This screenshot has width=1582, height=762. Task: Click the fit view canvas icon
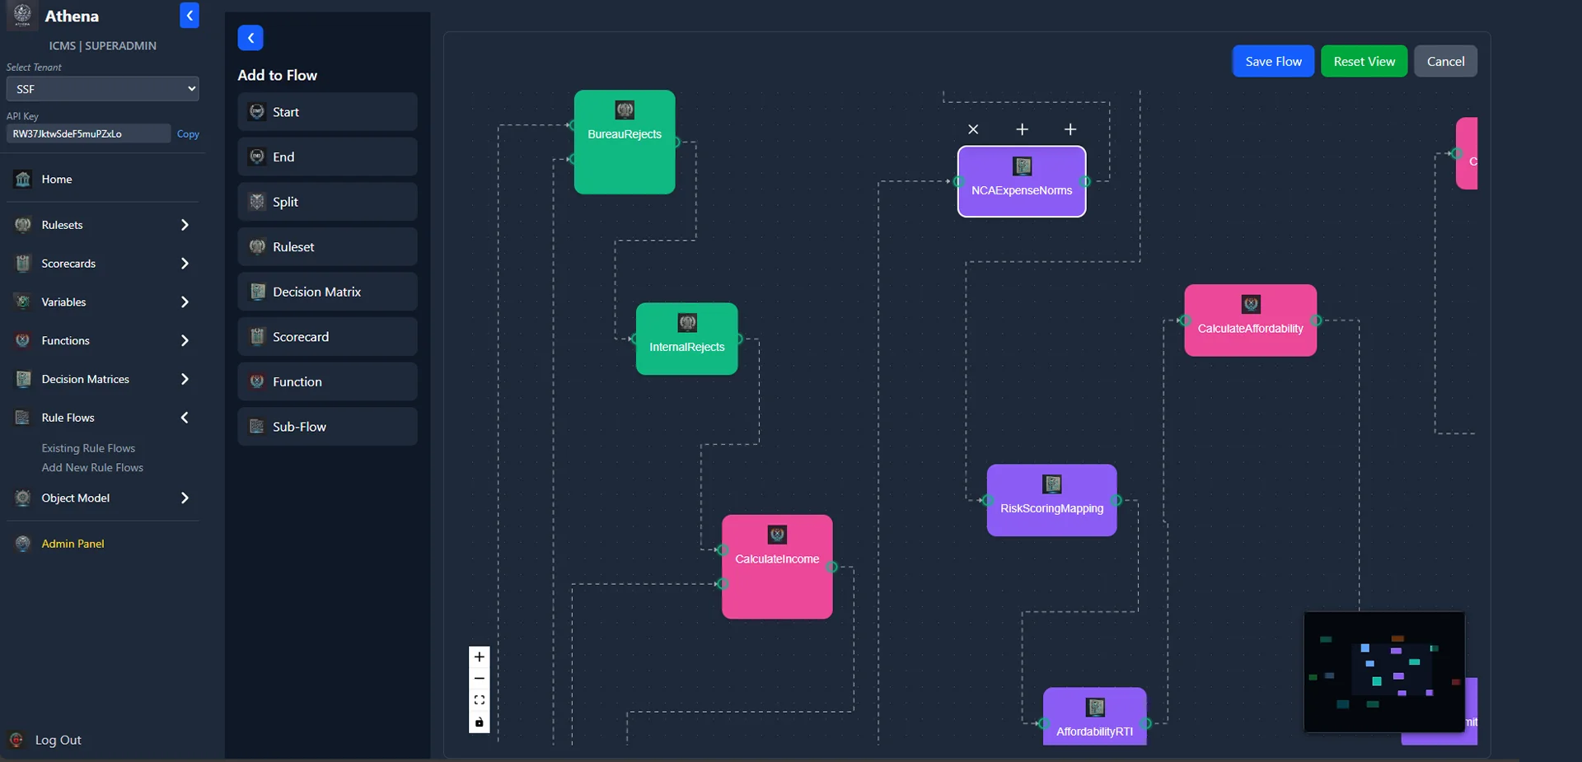click(479, 700)
